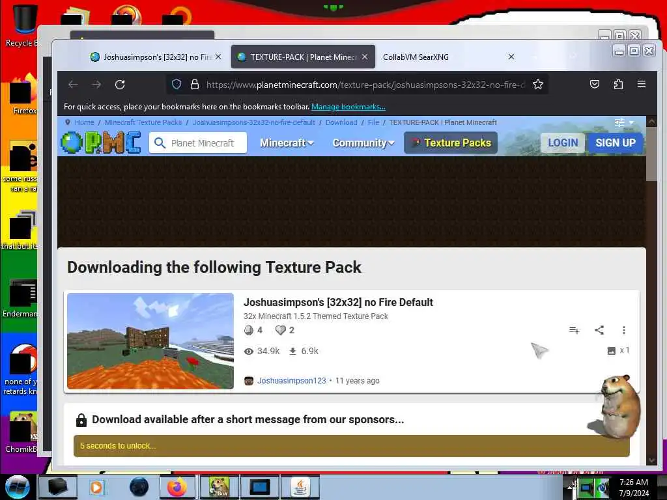
Task: Click the search magnifier icon on Planet Minecraft
Action: pos(160,143)
